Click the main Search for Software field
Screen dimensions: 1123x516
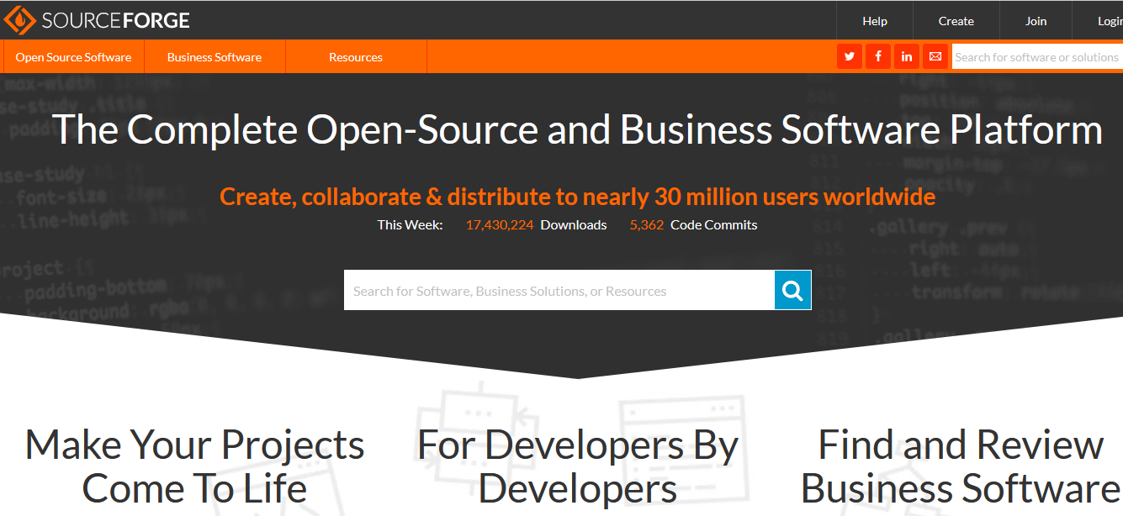tap(559, 291)
